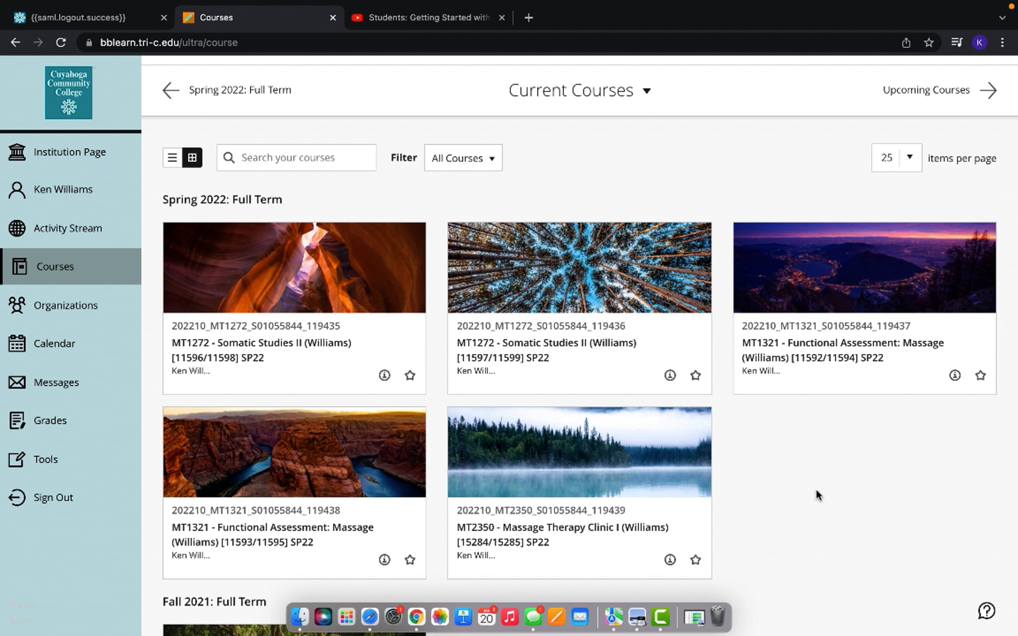Show info icon for MT1321 119438 course
Viewport: 1018px width, 636px height.
click(384, 560)
